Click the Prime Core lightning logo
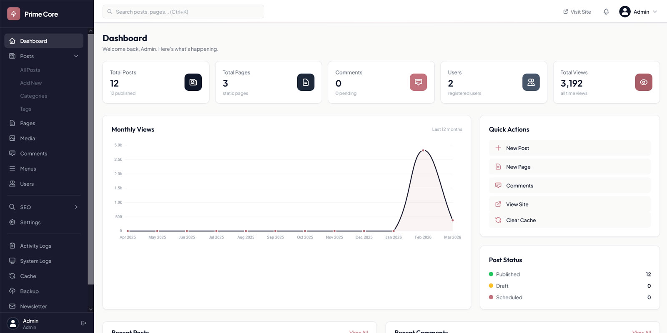 [14, 14]
